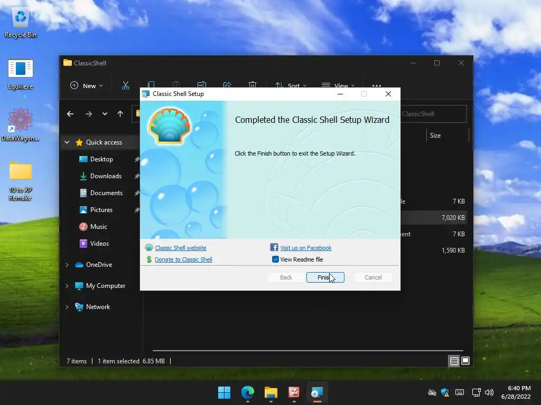Select Documents in the navigation pane
Image resolution: width=541 pixels, height=405 pixels.
[106, 193]
